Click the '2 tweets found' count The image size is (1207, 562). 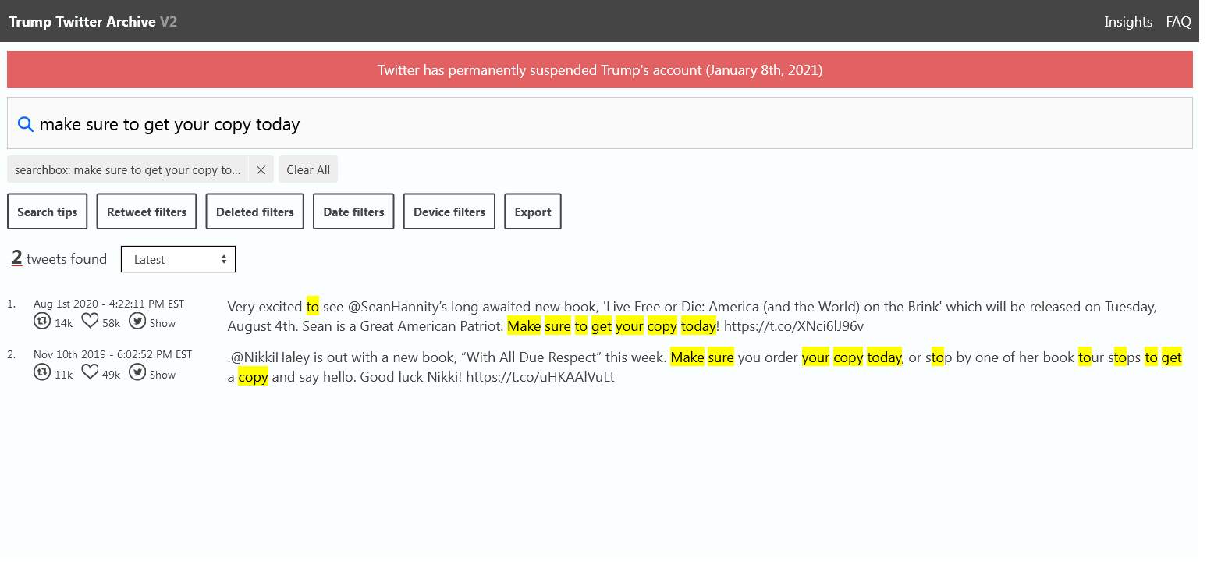[59, 258]
